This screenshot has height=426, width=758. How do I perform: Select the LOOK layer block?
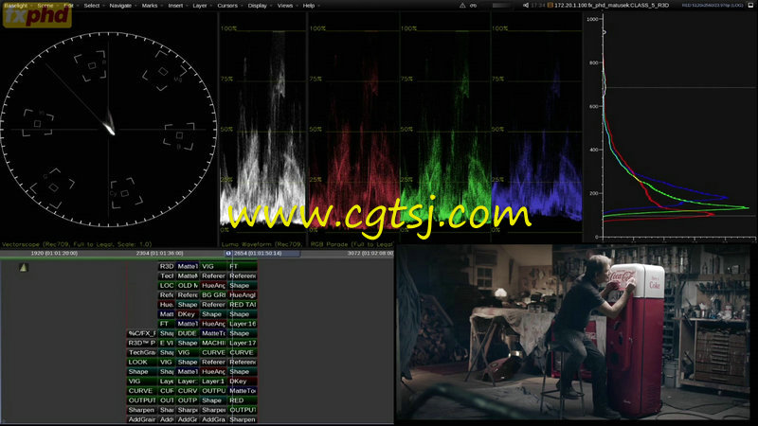pos(142,363)
